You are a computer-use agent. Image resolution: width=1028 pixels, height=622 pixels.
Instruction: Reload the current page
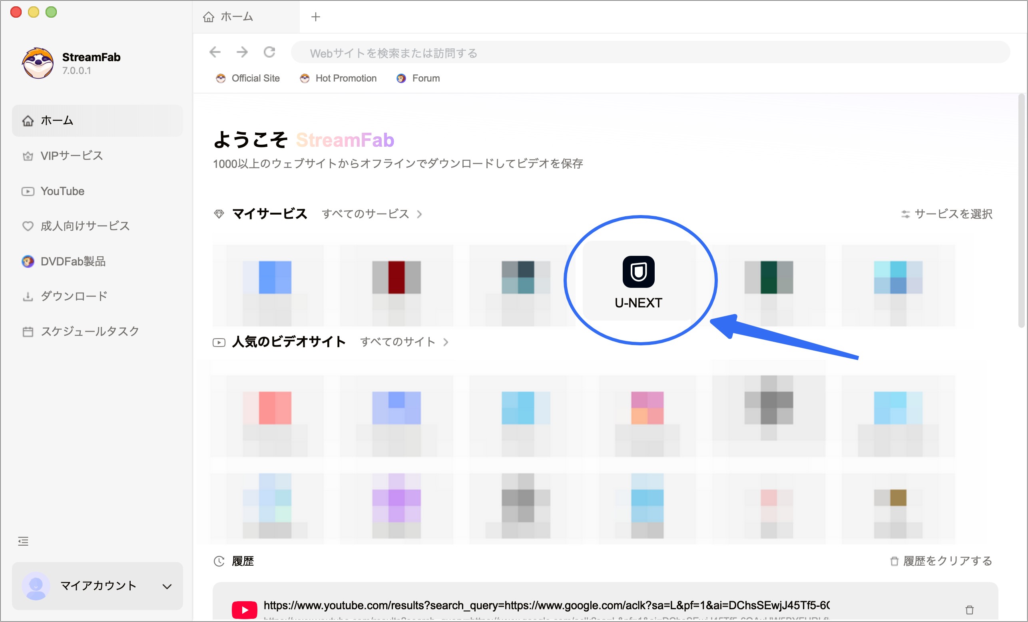coord(269,52)
